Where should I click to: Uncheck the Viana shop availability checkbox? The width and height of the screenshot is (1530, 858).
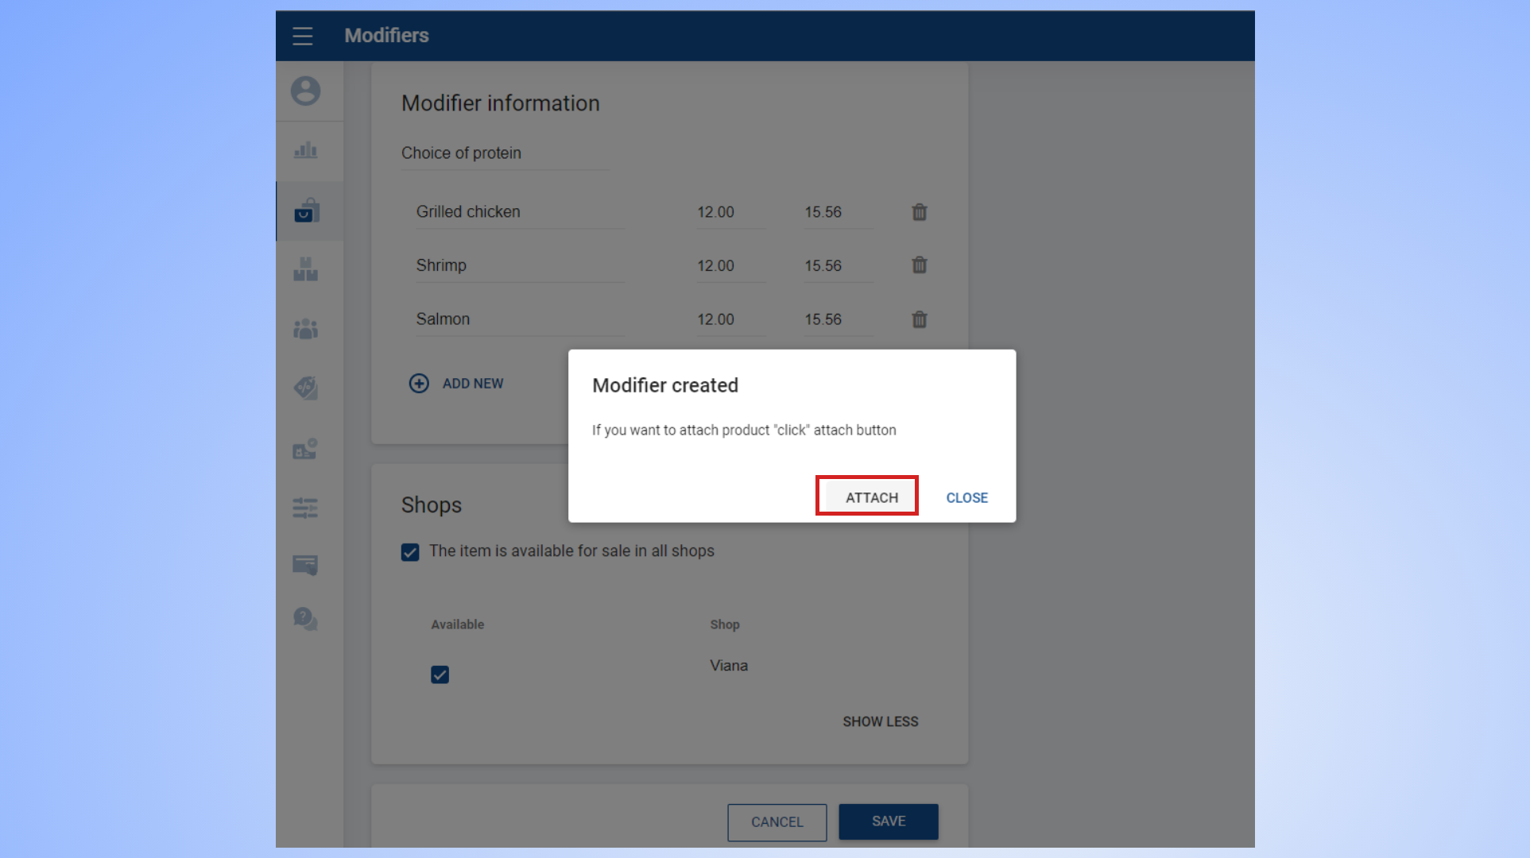440,674
